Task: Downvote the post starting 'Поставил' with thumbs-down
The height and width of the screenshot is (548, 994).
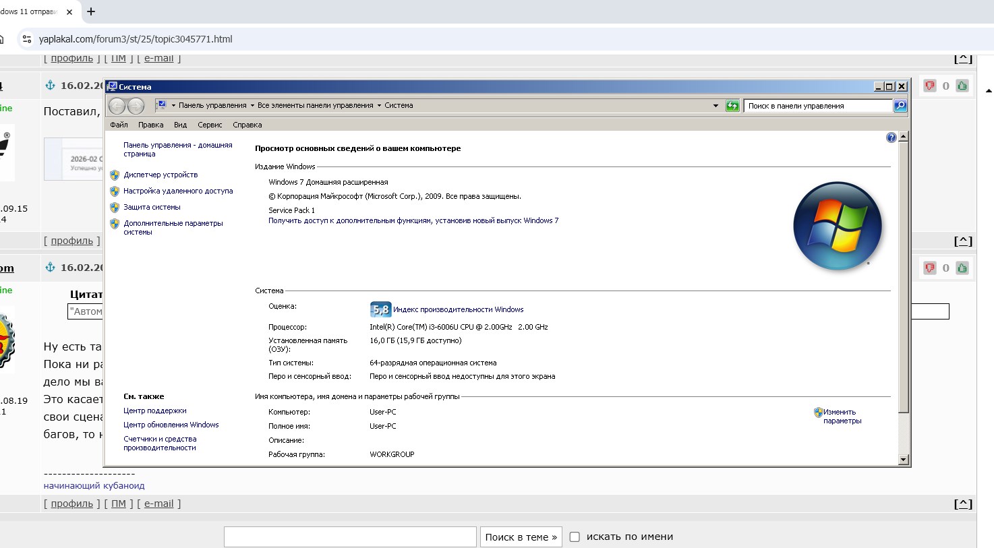Action: pyautogui.click(x=930, y=86)
